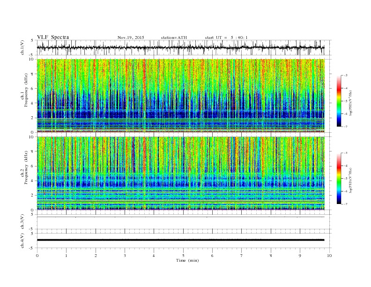Click the "-3" tick on the upper color bar
Screen dimensions: 371x287
[x=346, y=76]
